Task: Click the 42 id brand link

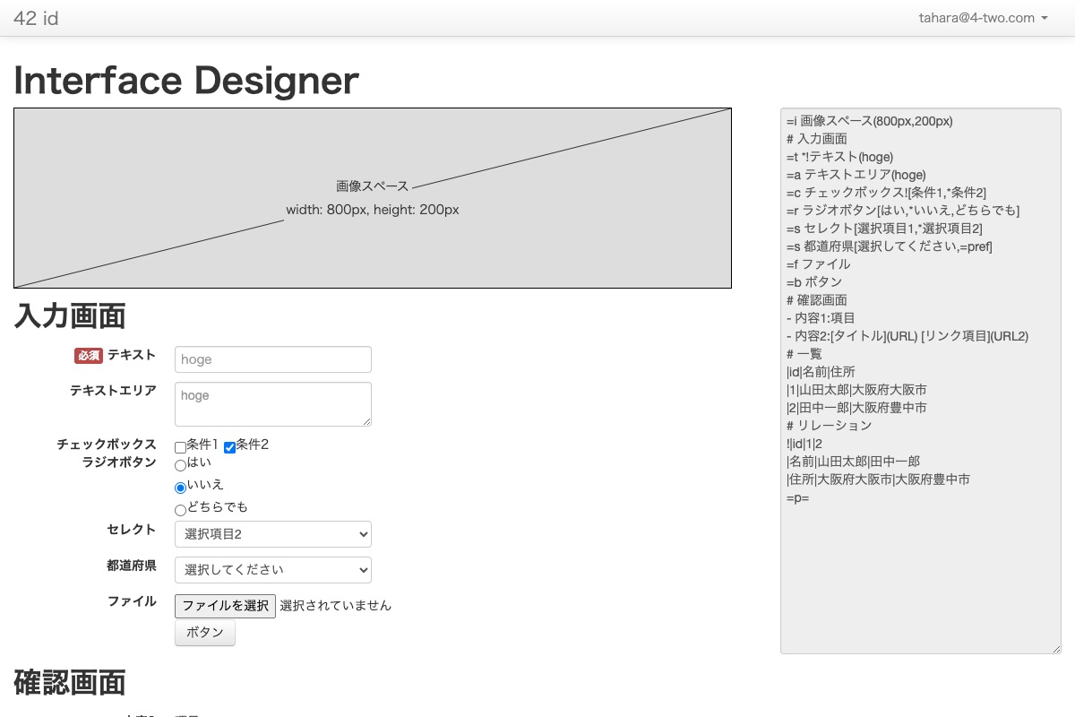Action: coord(36,18)
